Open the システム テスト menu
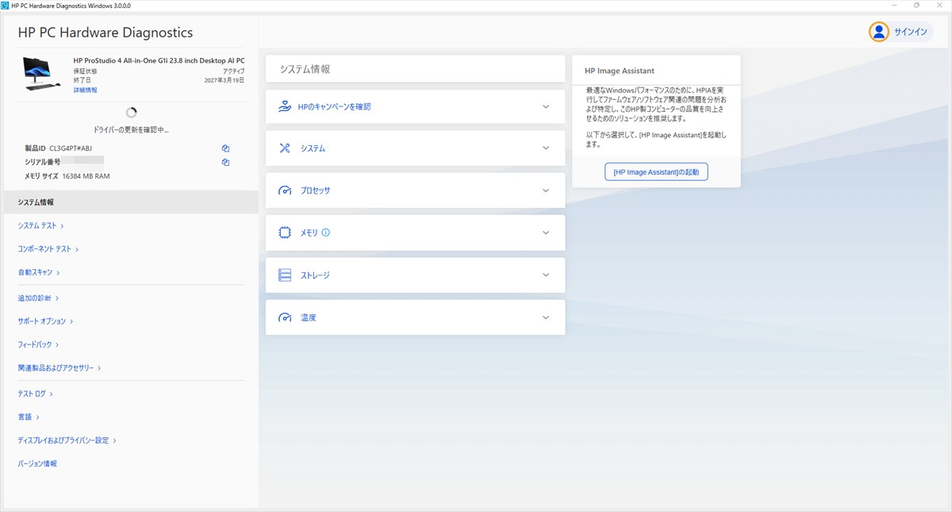Image resolution: width=952 pixels, height=512 pixels. (x=40, y=226)
